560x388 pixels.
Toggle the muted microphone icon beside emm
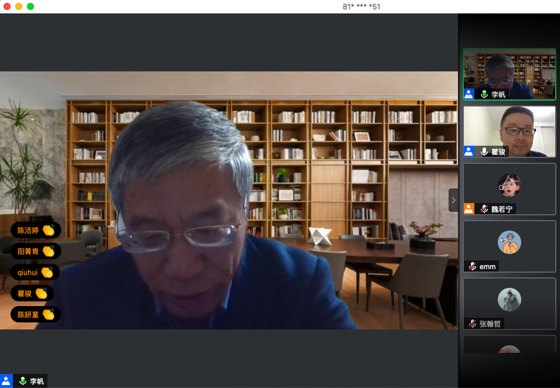click(x=472, y=266)
